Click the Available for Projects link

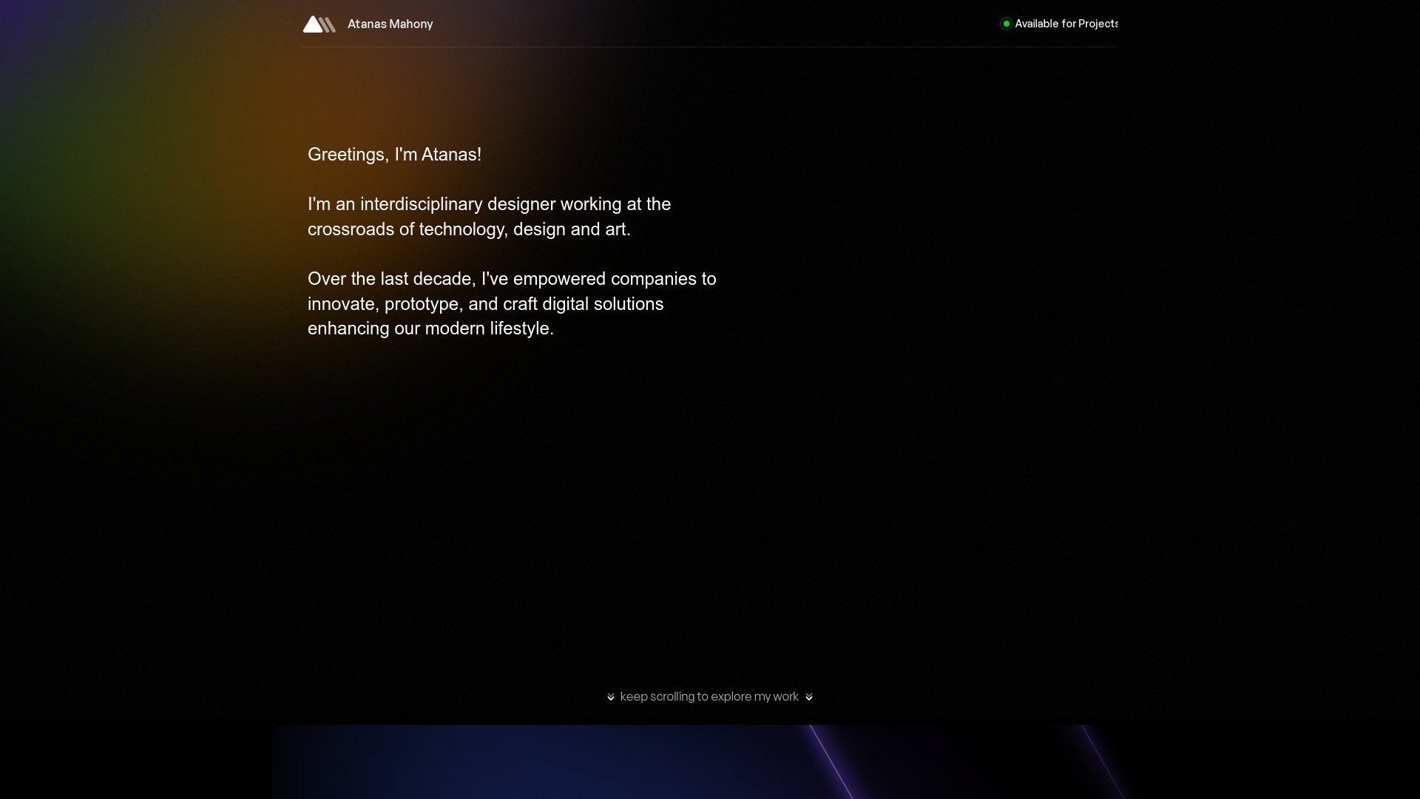pyautogui.click(x=1066, y=24)
